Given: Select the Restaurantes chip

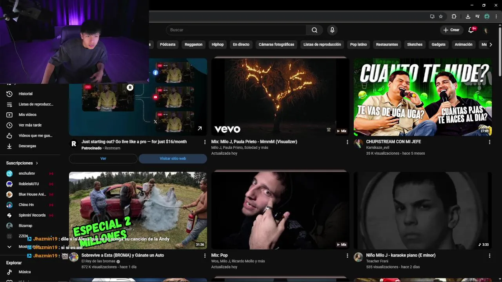Looking at the screenshot, I should click(387, 45).
